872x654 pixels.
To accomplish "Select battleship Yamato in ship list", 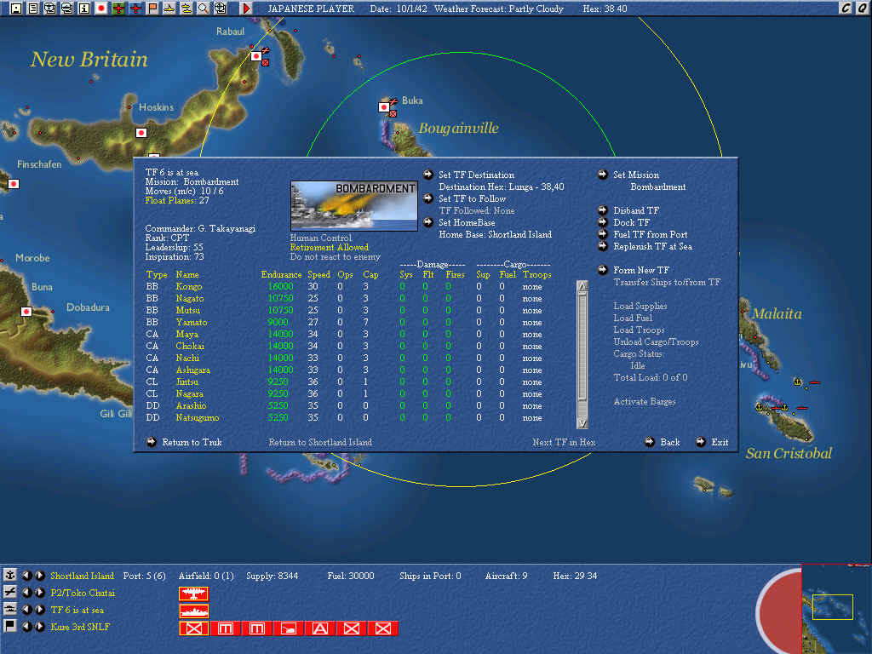I will pyautogui.click(x=192, y=323).
